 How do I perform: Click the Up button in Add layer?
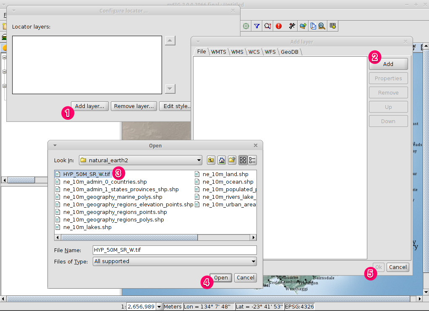pos(388,107)
